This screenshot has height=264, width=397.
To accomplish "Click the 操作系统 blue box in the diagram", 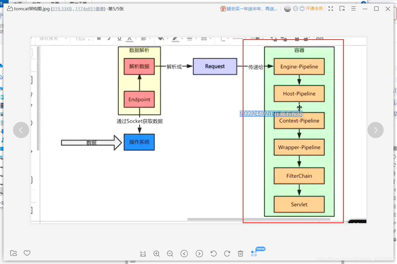I will pyautogui.click(x=139, y=142).
